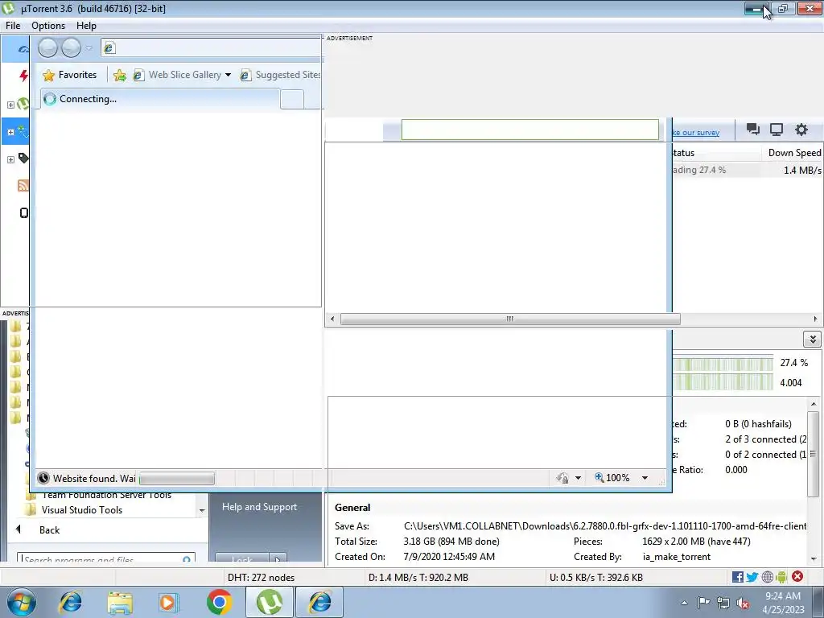Viewport: 824px width, 618px height.
Task: Sort by Down Speed column header
Action: coord(793,153)
